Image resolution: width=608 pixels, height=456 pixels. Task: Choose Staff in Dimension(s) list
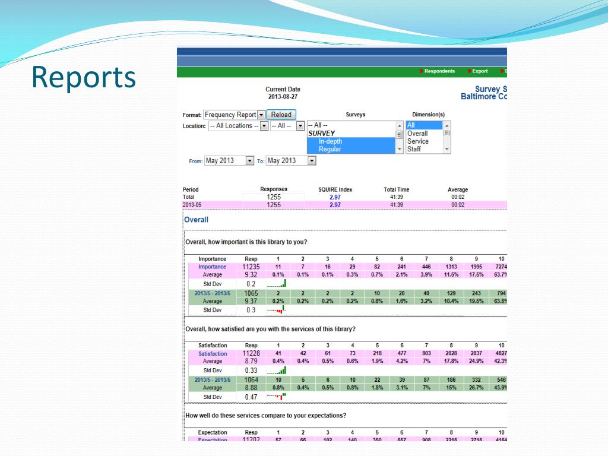414,149
